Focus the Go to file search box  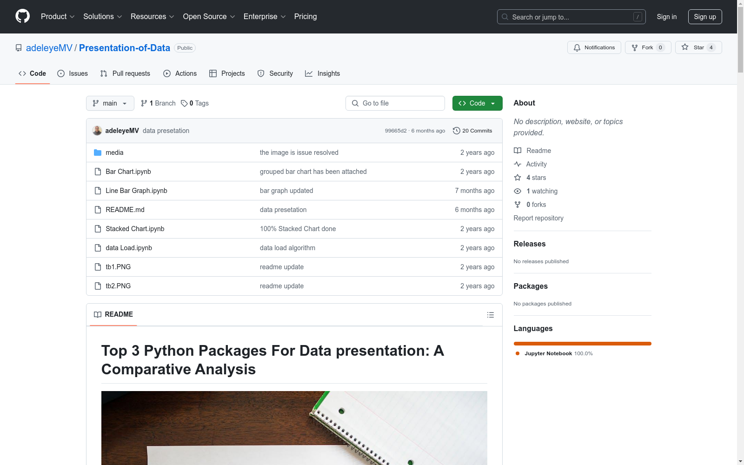pyautogui.click(x=395, y=103)
